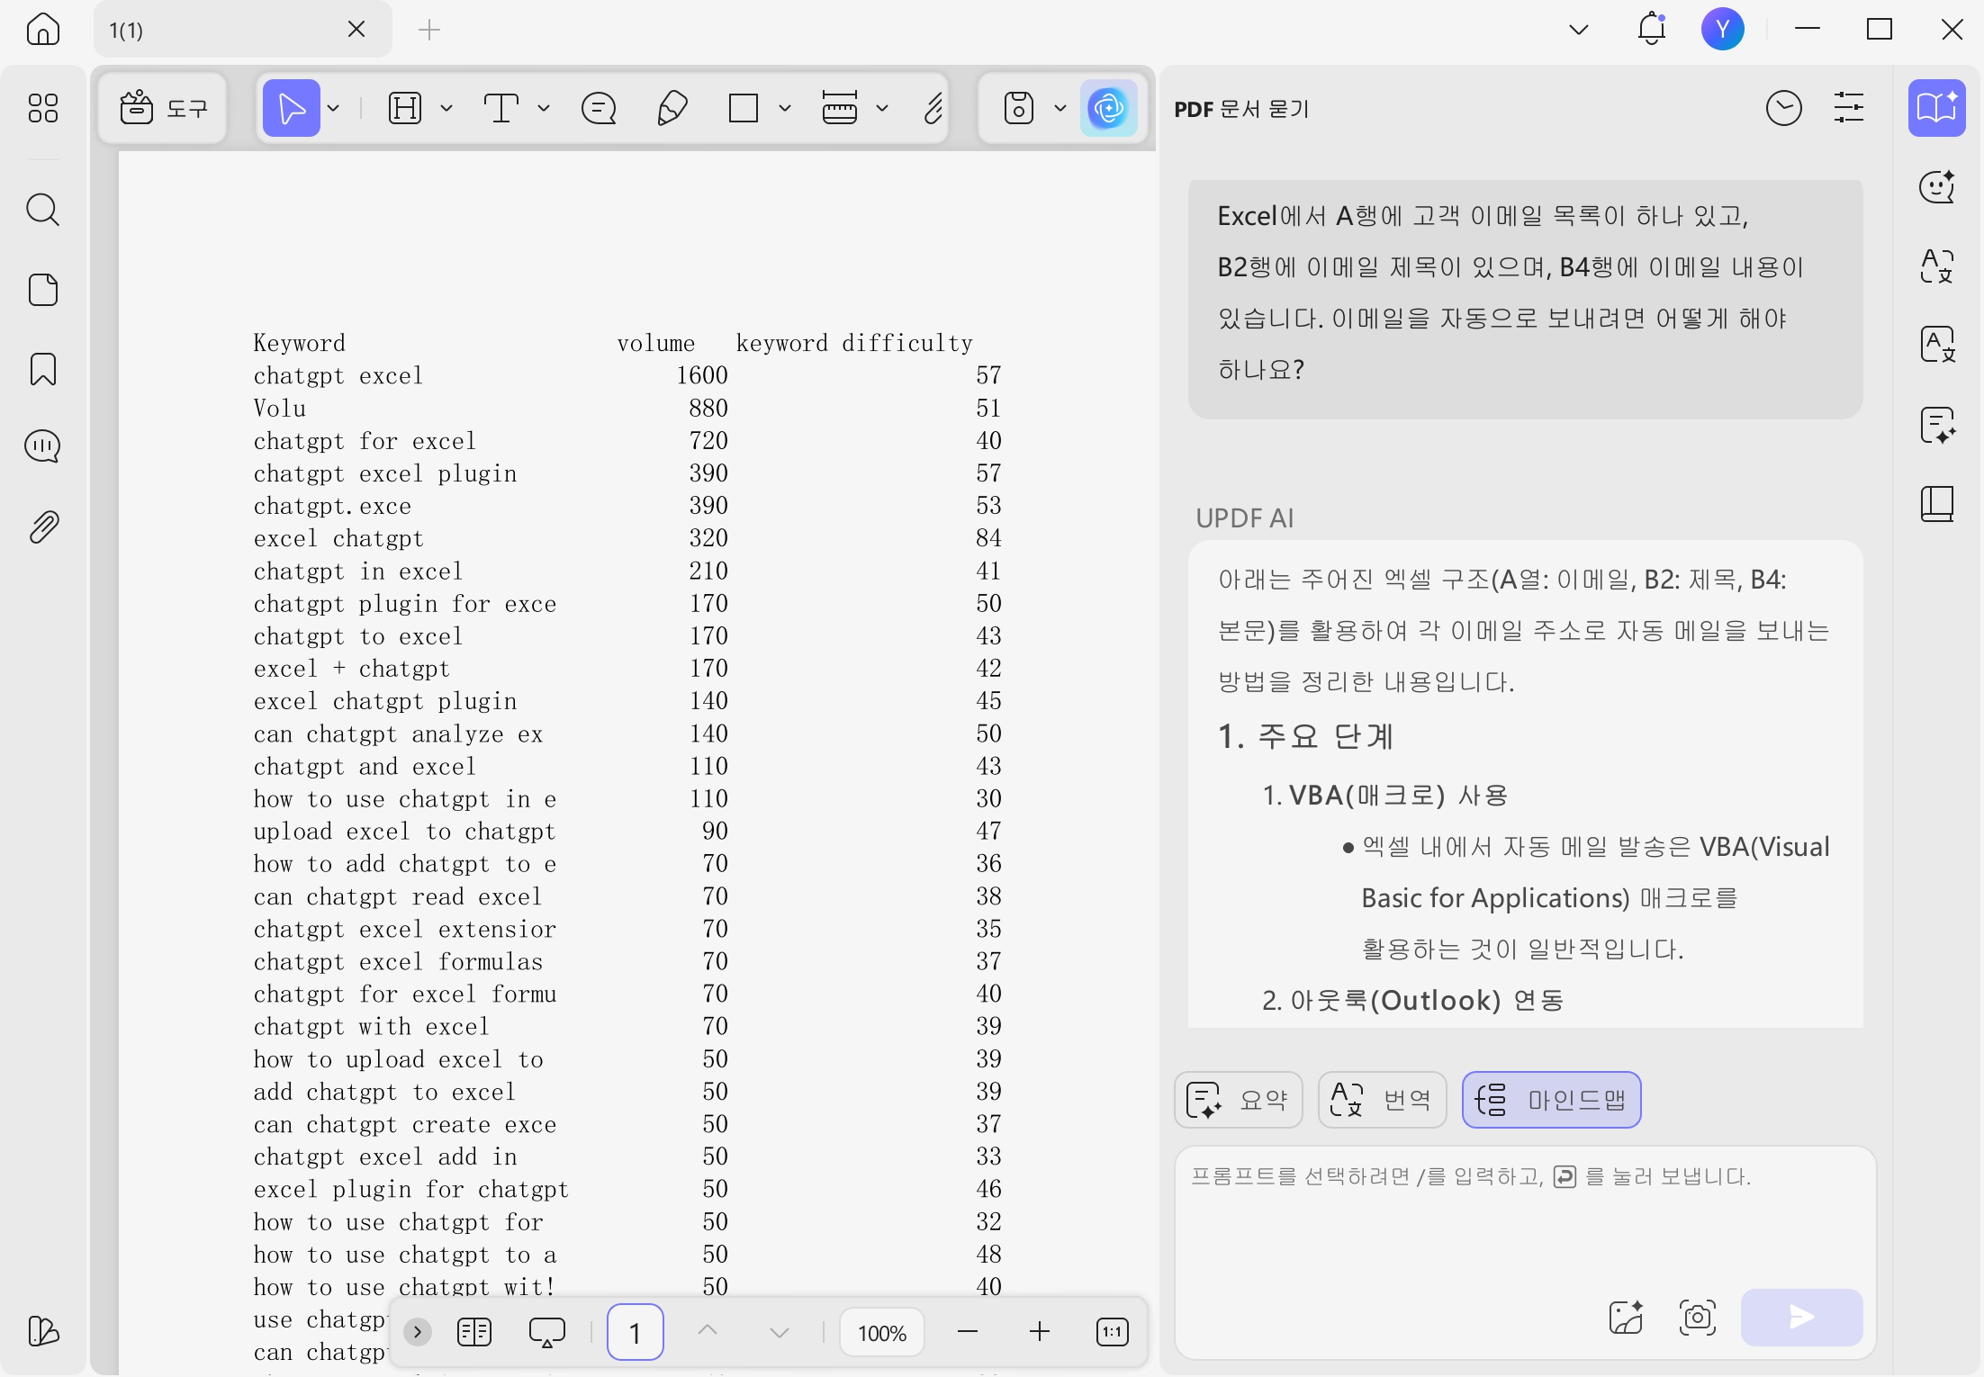Click the page number field
Image resolution: width=1984 pixels, height=1377 pixels.
636,1332
